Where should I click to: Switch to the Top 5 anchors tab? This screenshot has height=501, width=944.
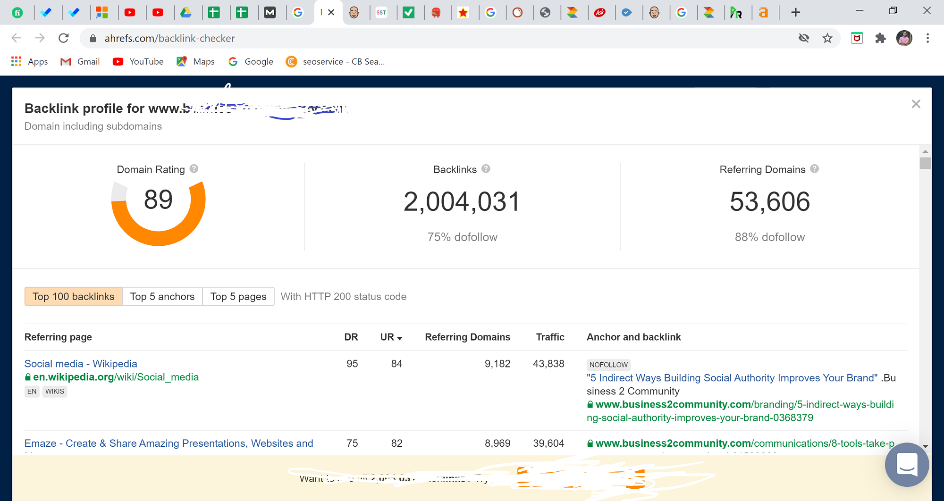click(162, 296)
